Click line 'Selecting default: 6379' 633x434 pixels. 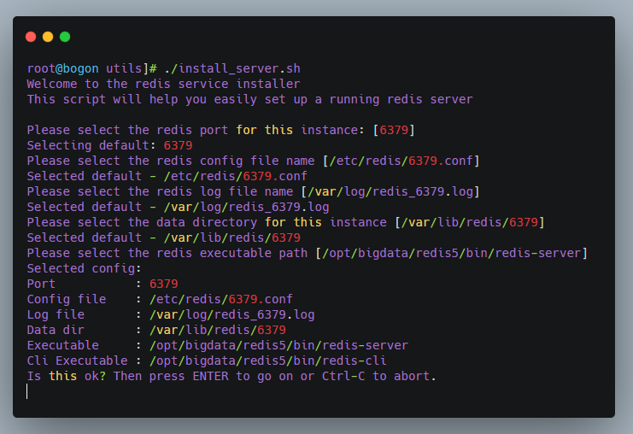pos(110,145)
